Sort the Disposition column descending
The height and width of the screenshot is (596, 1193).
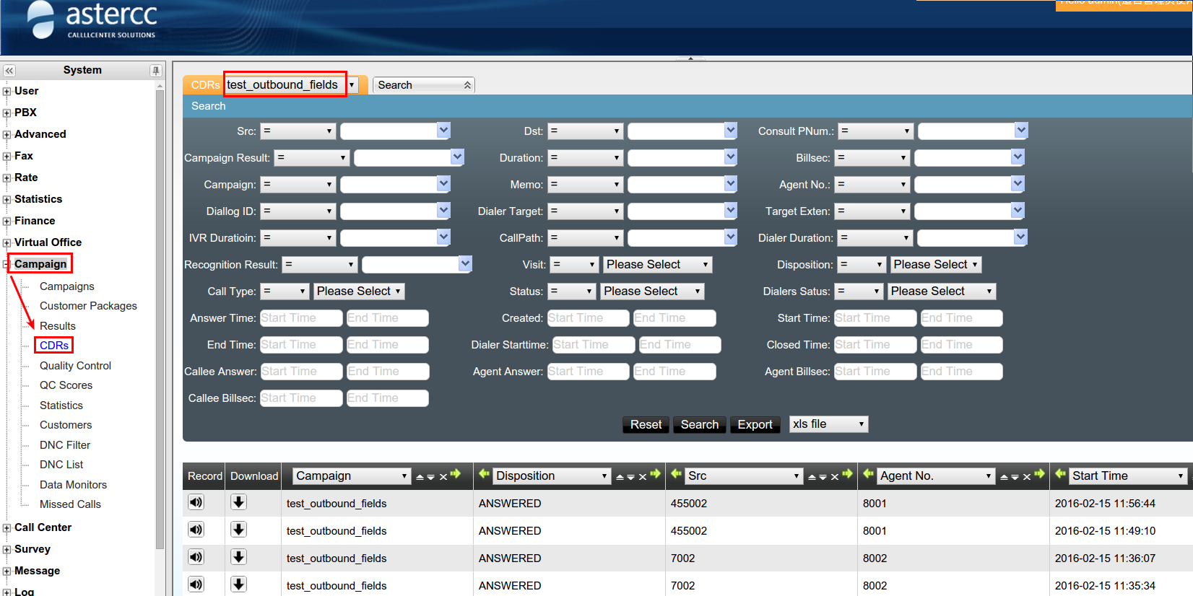pyautogui.click(x=630, y=477)
